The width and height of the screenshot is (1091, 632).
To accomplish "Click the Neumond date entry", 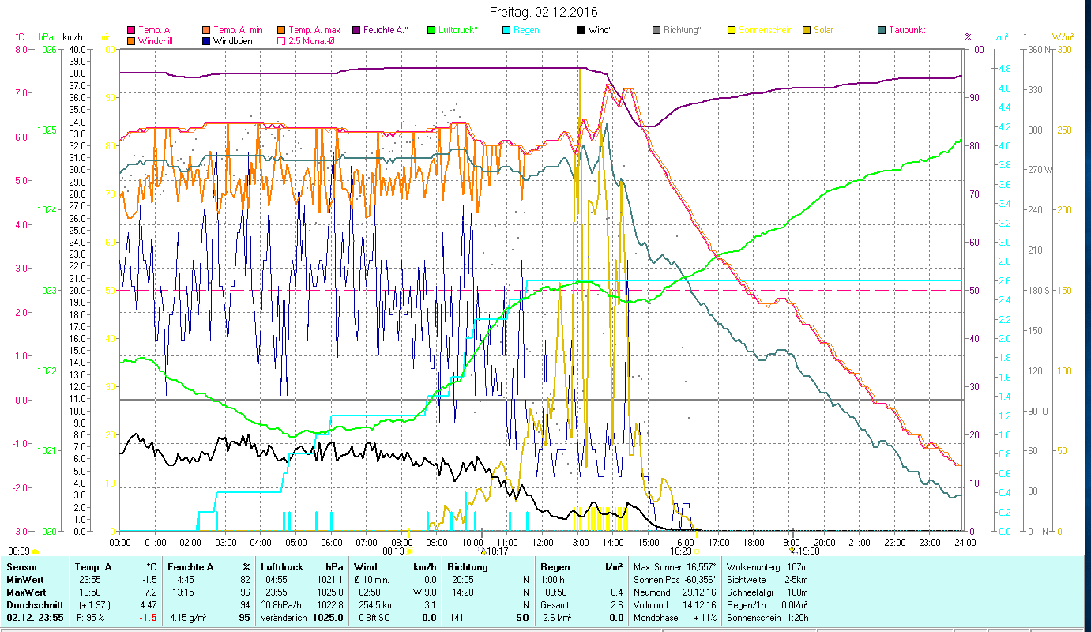I will point(675,592).
